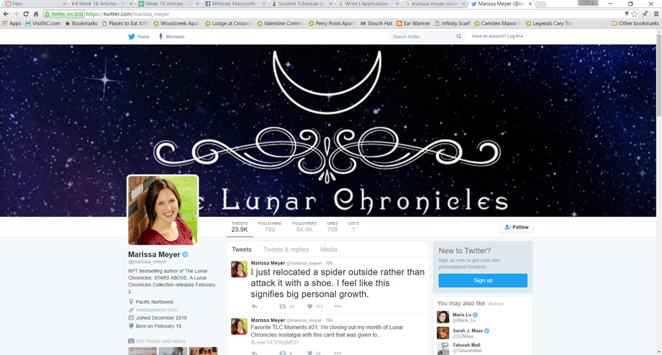The image size is (662, 355).
Task: Follow Marissa Meyer
Action: coord(516,227)
